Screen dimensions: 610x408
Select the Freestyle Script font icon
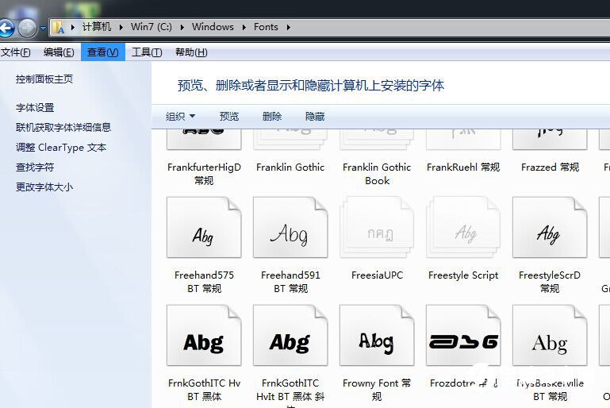coord(463,227)
